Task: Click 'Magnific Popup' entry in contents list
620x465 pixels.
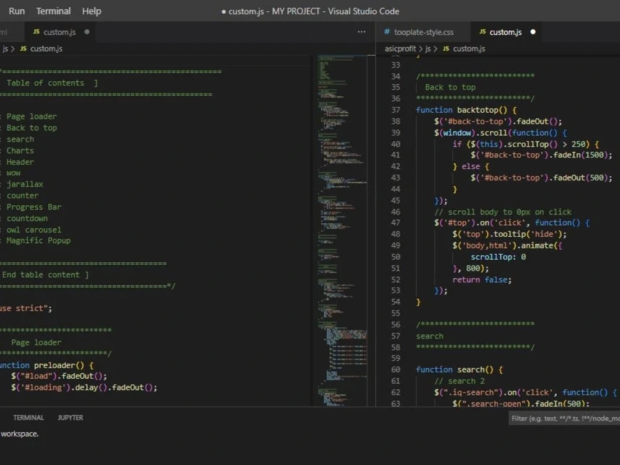Action: pos(38,241)
